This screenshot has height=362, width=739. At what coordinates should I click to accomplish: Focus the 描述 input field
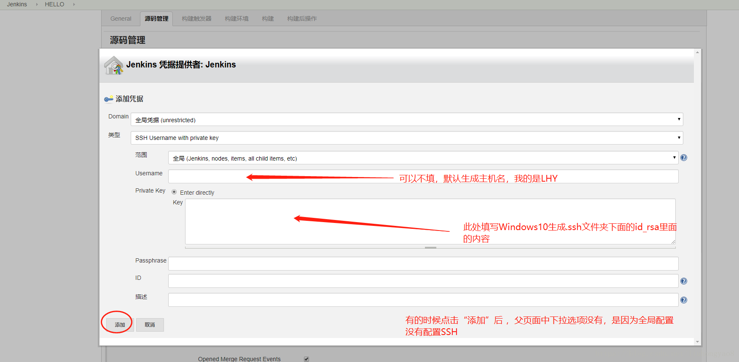[x=423, y=300]
